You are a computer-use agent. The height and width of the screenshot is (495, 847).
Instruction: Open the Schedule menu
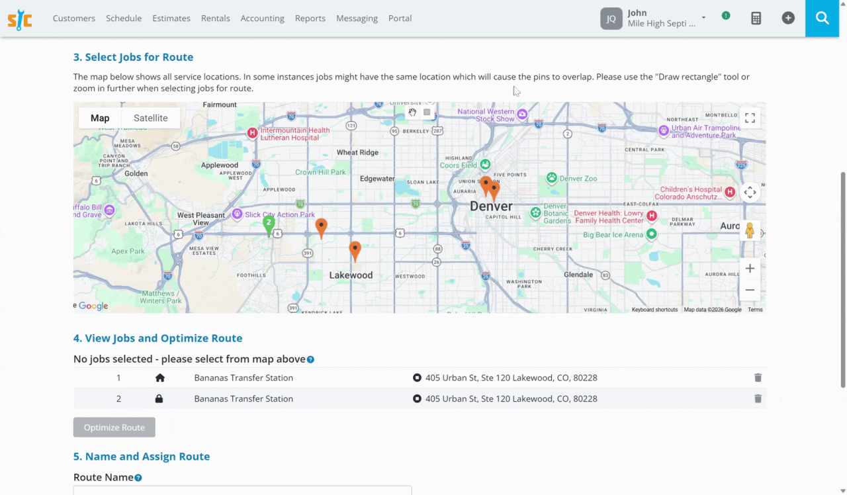124,19
